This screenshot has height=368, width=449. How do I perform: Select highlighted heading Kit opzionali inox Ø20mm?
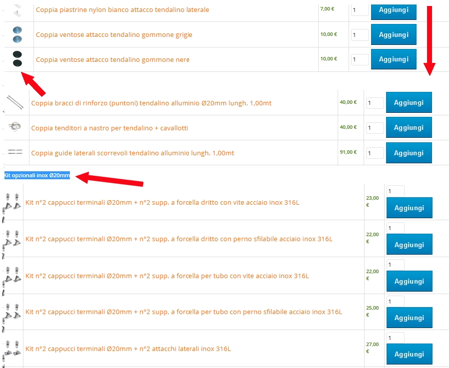pos(37,175)
